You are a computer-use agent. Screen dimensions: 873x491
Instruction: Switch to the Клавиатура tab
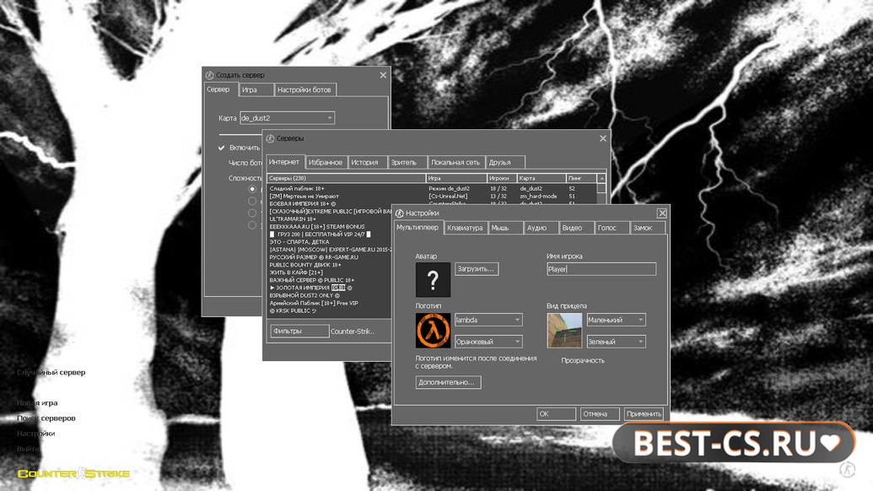point(466,228)
